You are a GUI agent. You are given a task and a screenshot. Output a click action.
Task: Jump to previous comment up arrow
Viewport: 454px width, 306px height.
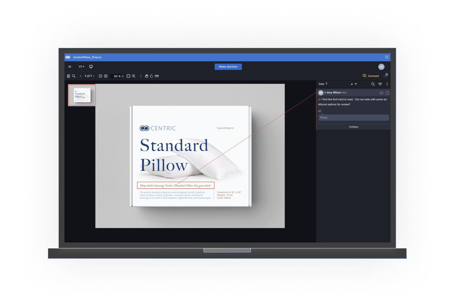(x=352, y=84)
